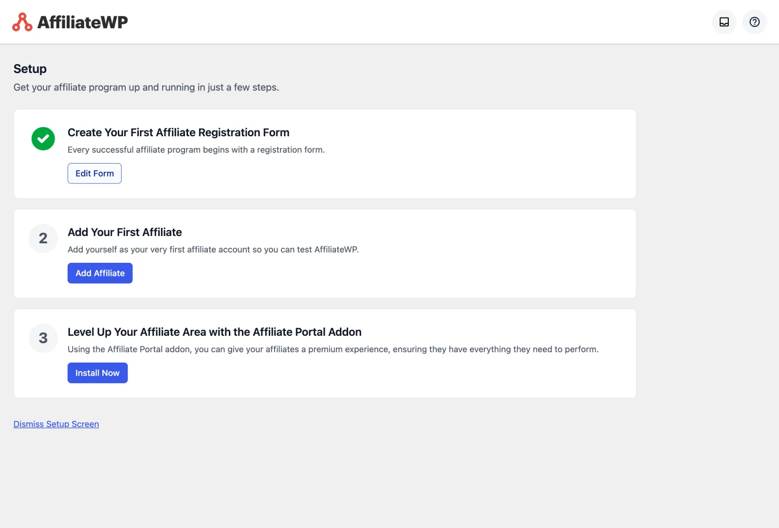Screen dimensions: 779x528
Task: Click 'Add Your First Affiliate' heading
Action: (125, 232)
